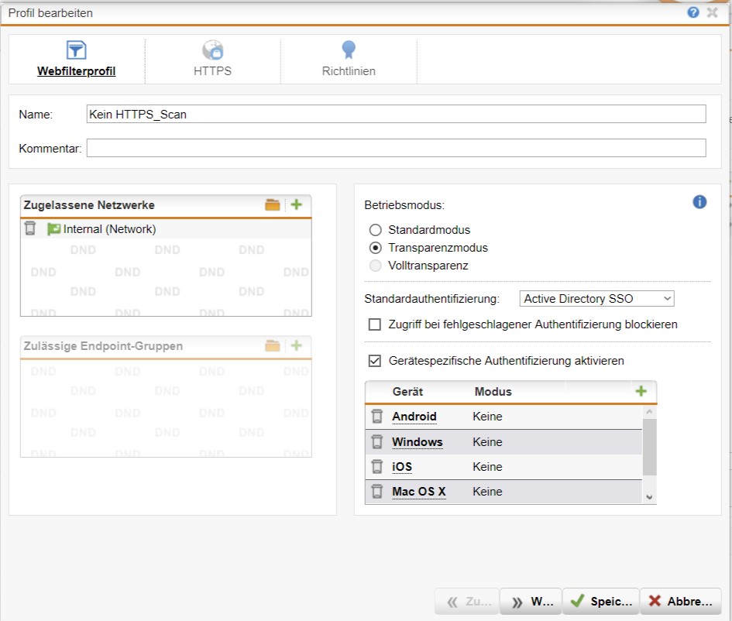
Task: Click the green plus in Zugelassene Netzwerke
Action: 296,205
